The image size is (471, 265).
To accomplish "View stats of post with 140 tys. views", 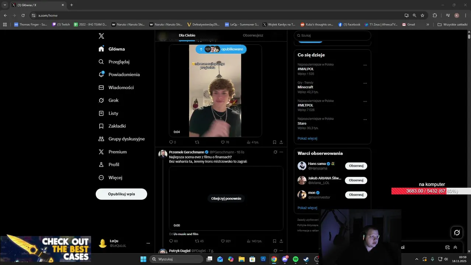I will [x=254, y=241].
